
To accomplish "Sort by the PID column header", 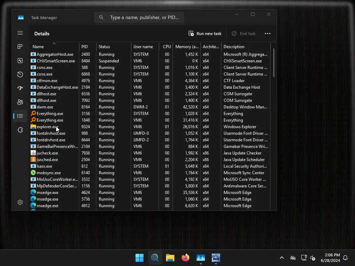I will pyautogui.click(x=87, y=47).
